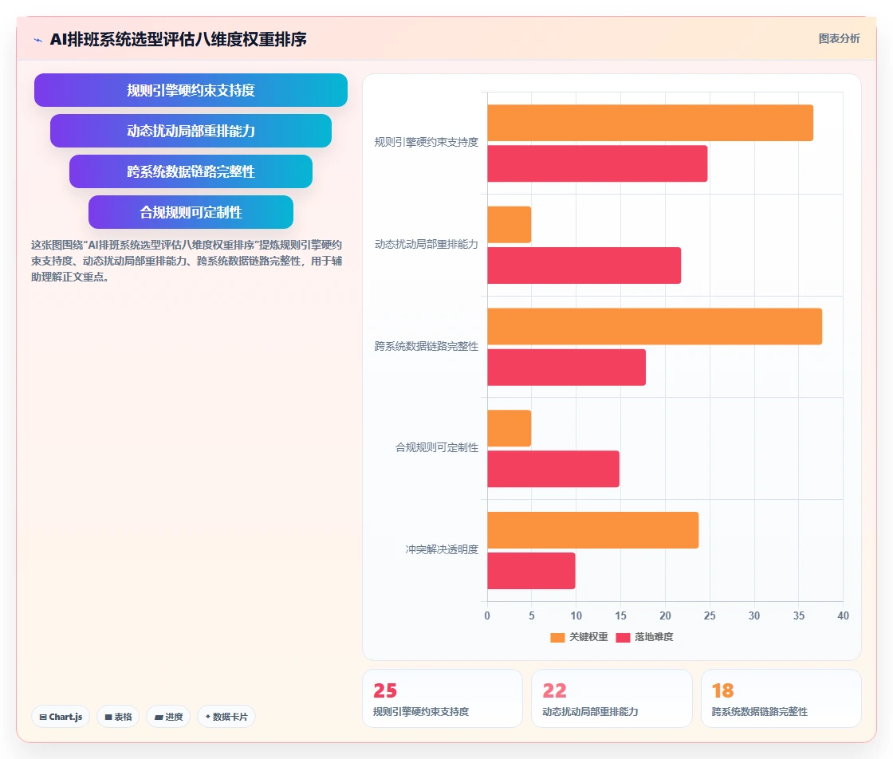This screenshot has width=893, height=759.
Task: Click the x-axis tick label 20
Action: pos(665,615)
